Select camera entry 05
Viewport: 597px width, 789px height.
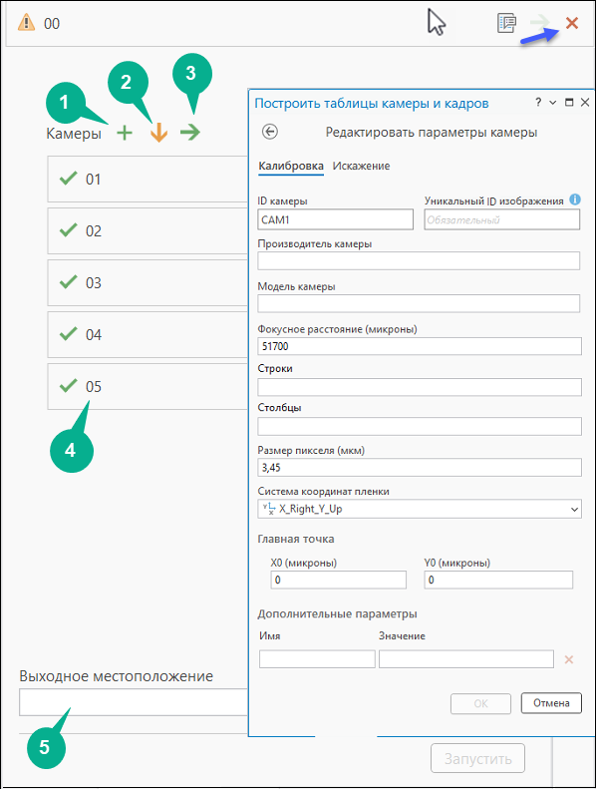click(148, 386)
